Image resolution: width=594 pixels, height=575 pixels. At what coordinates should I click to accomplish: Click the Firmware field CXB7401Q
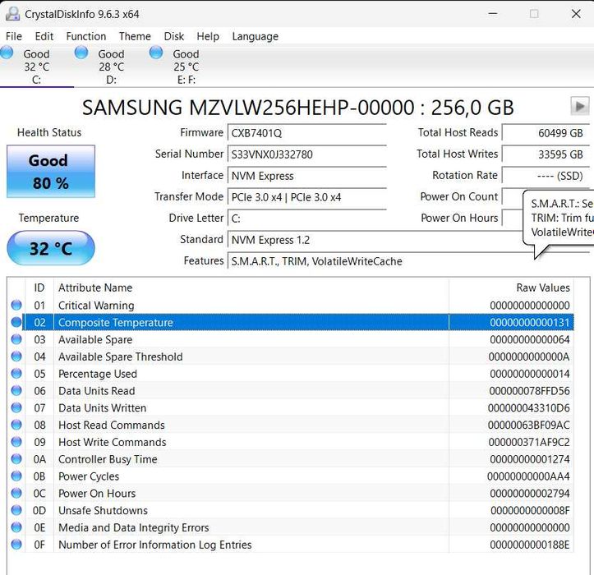(306, 133)
